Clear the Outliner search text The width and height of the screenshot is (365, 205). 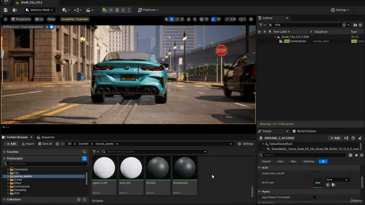tap(270, 25)
